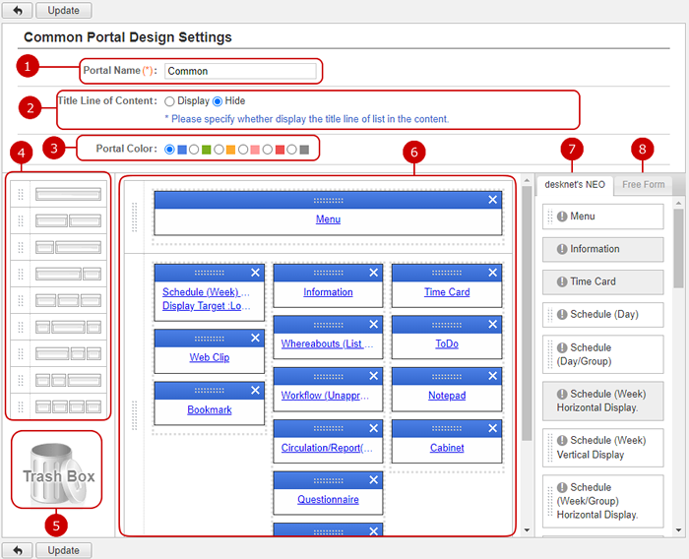Open the Web Clip link

210,357
